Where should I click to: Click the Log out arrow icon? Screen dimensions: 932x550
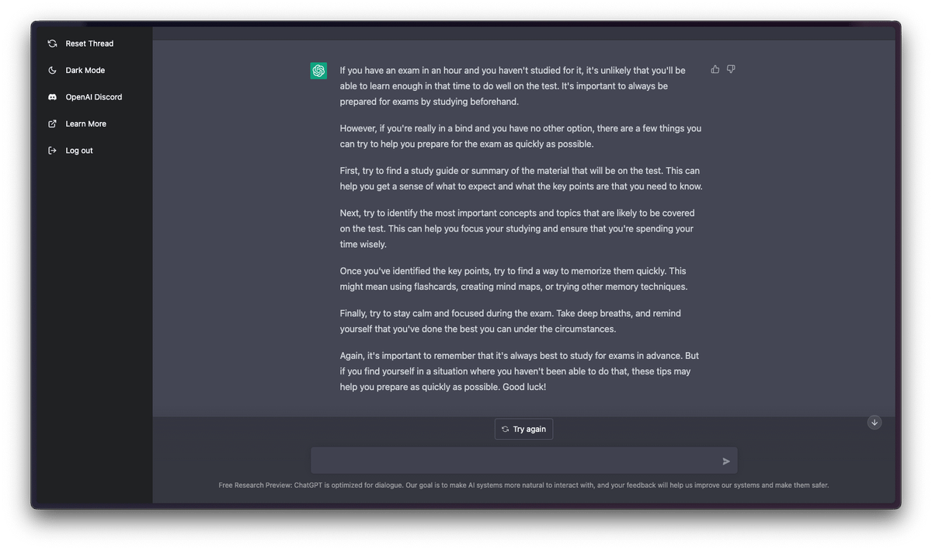tap(52, 151)
